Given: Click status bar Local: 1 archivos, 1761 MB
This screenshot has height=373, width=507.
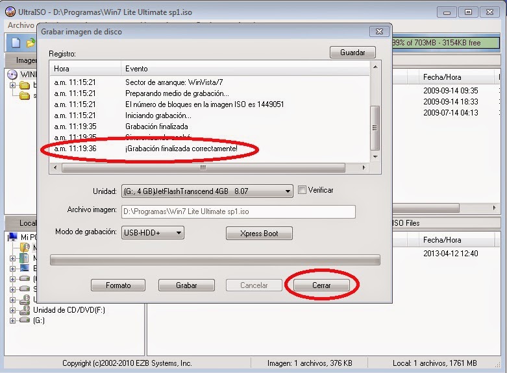Looking at the screenshot, I should [x=434, y=363].
